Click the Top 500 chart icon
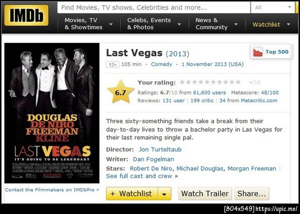Image resolution: width=300 pixels, height=214 pixels. pos(257,52)
